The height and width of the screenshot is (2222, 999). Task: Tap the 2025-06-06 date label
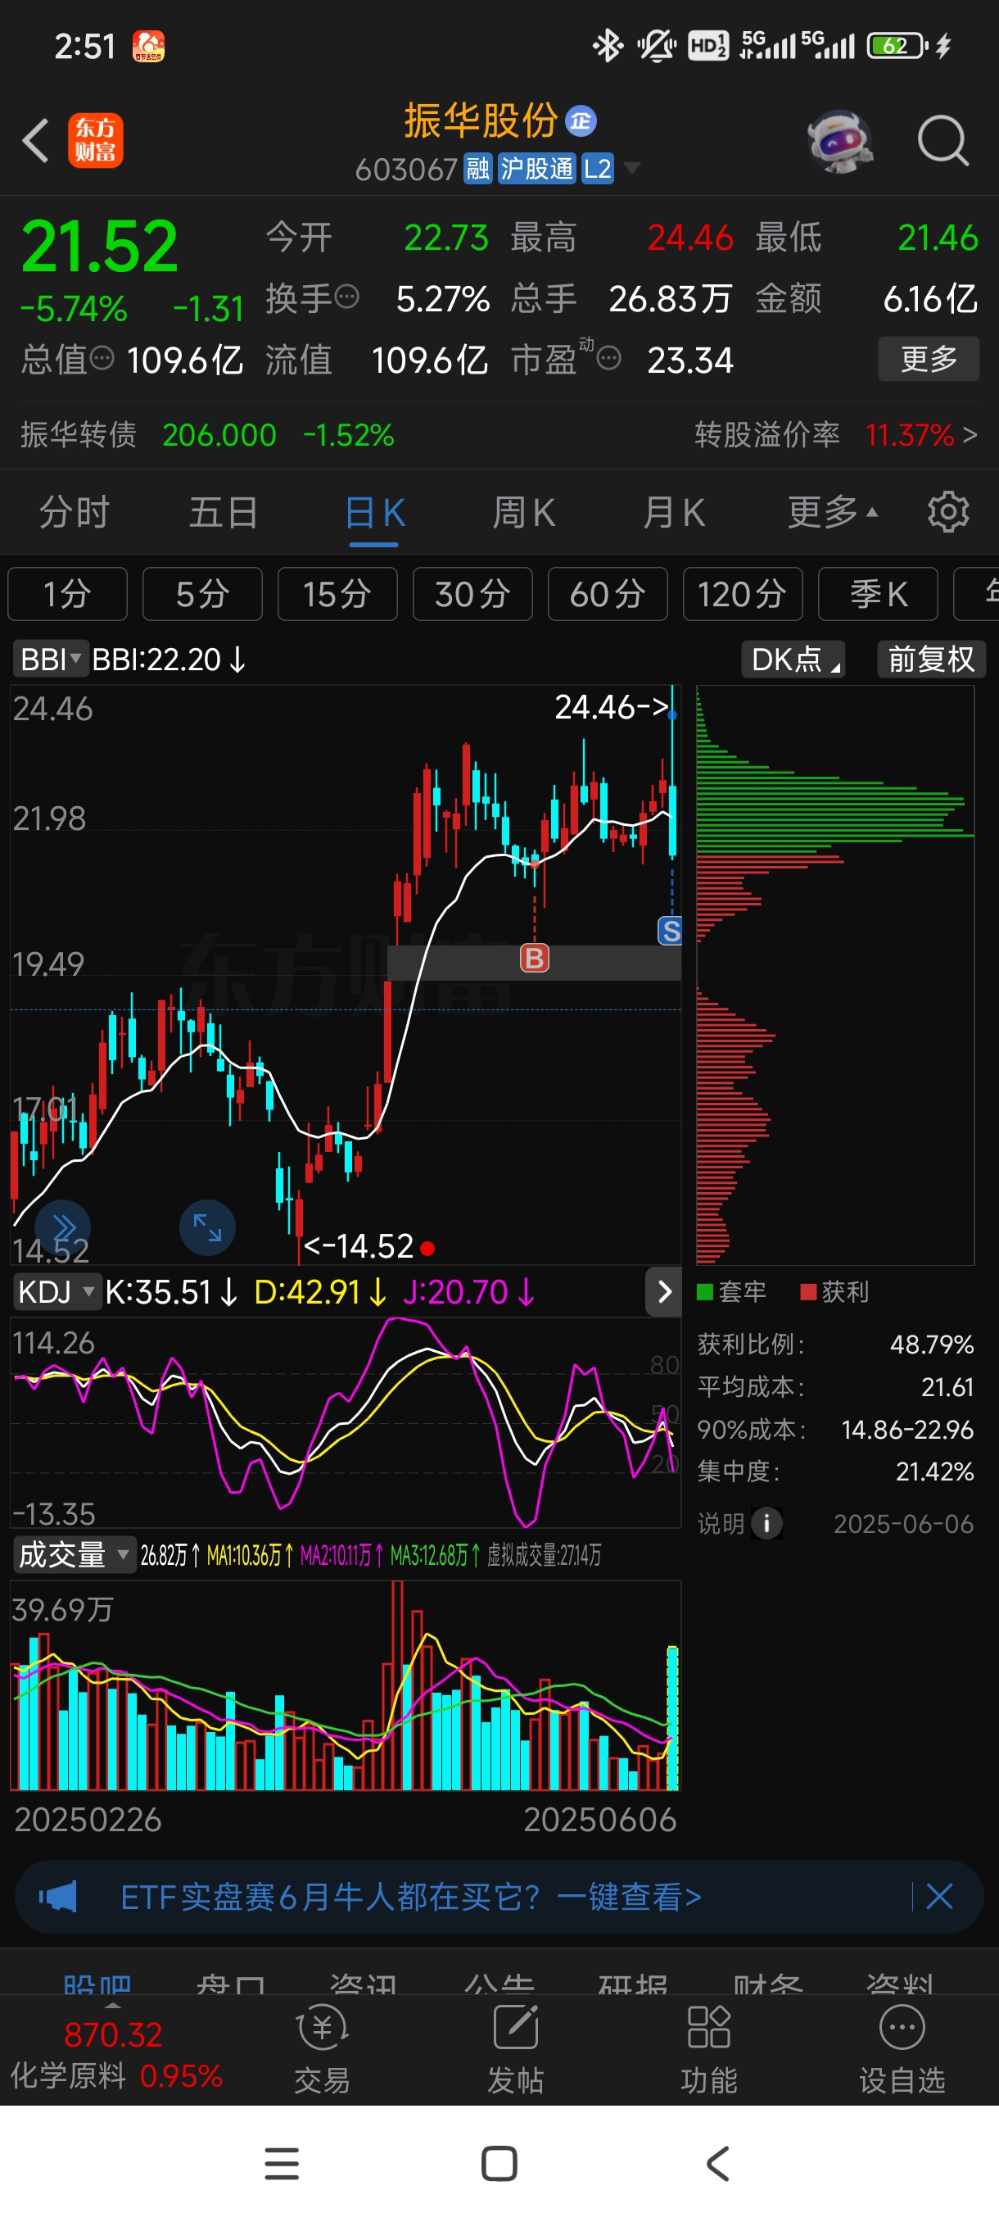tap(903, 1524)
